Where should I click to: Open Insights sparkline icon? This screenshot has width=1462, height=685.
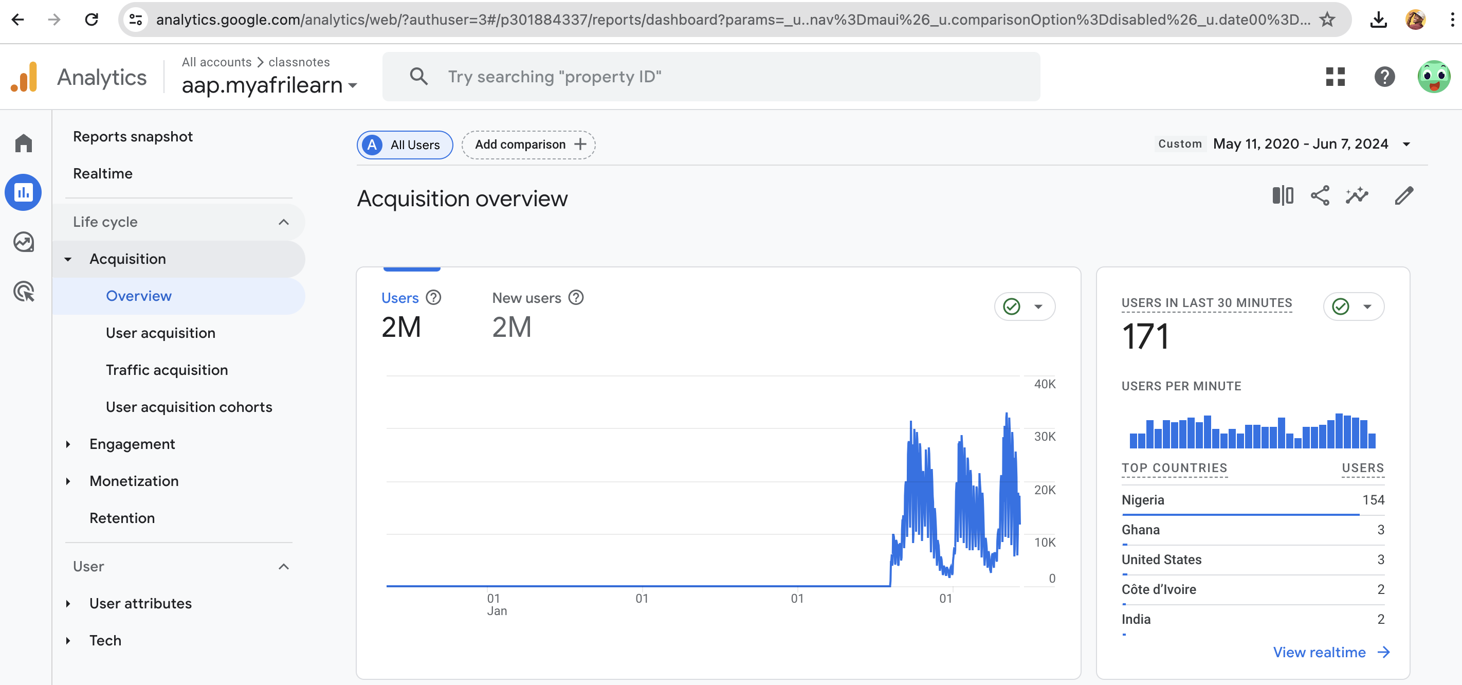[1357, 196]
